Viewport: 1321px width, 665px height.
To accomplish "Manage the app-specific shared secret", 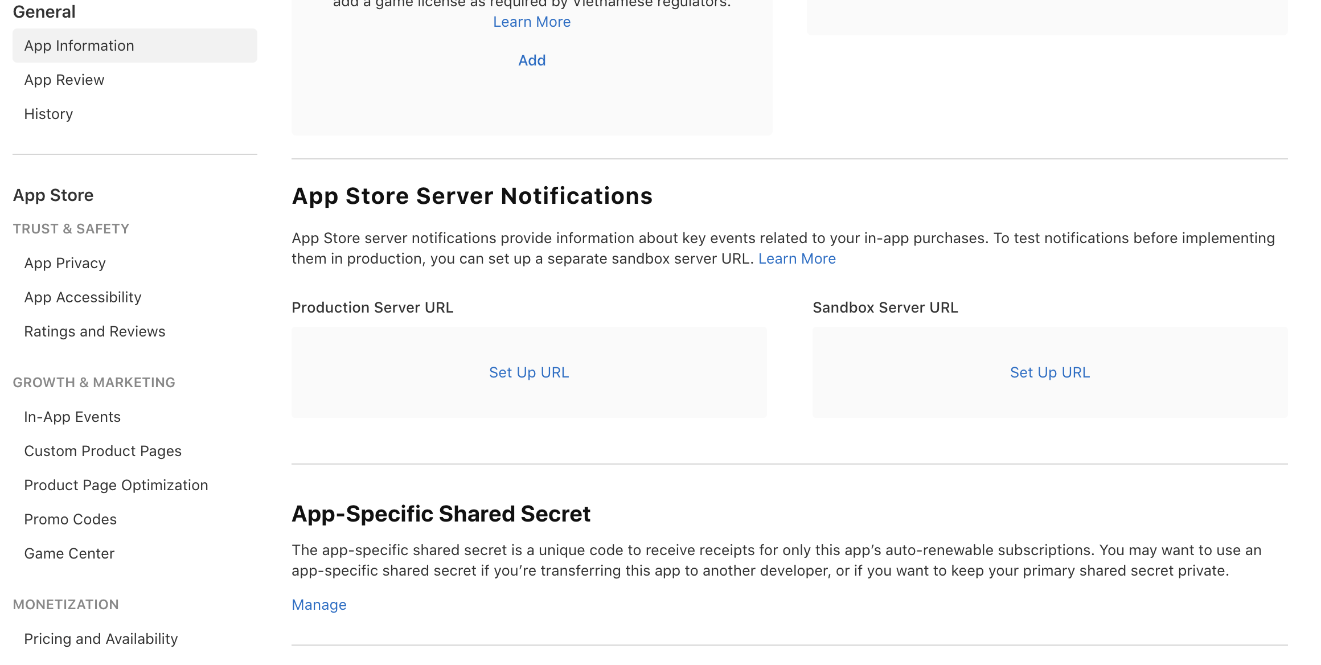I will [319, 605].
